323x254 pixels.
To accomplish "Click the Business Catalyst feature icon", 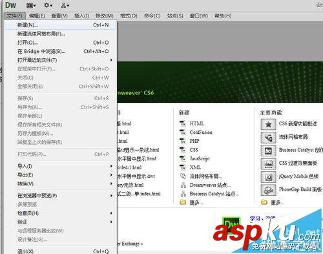I will click(x=268, y=151).
